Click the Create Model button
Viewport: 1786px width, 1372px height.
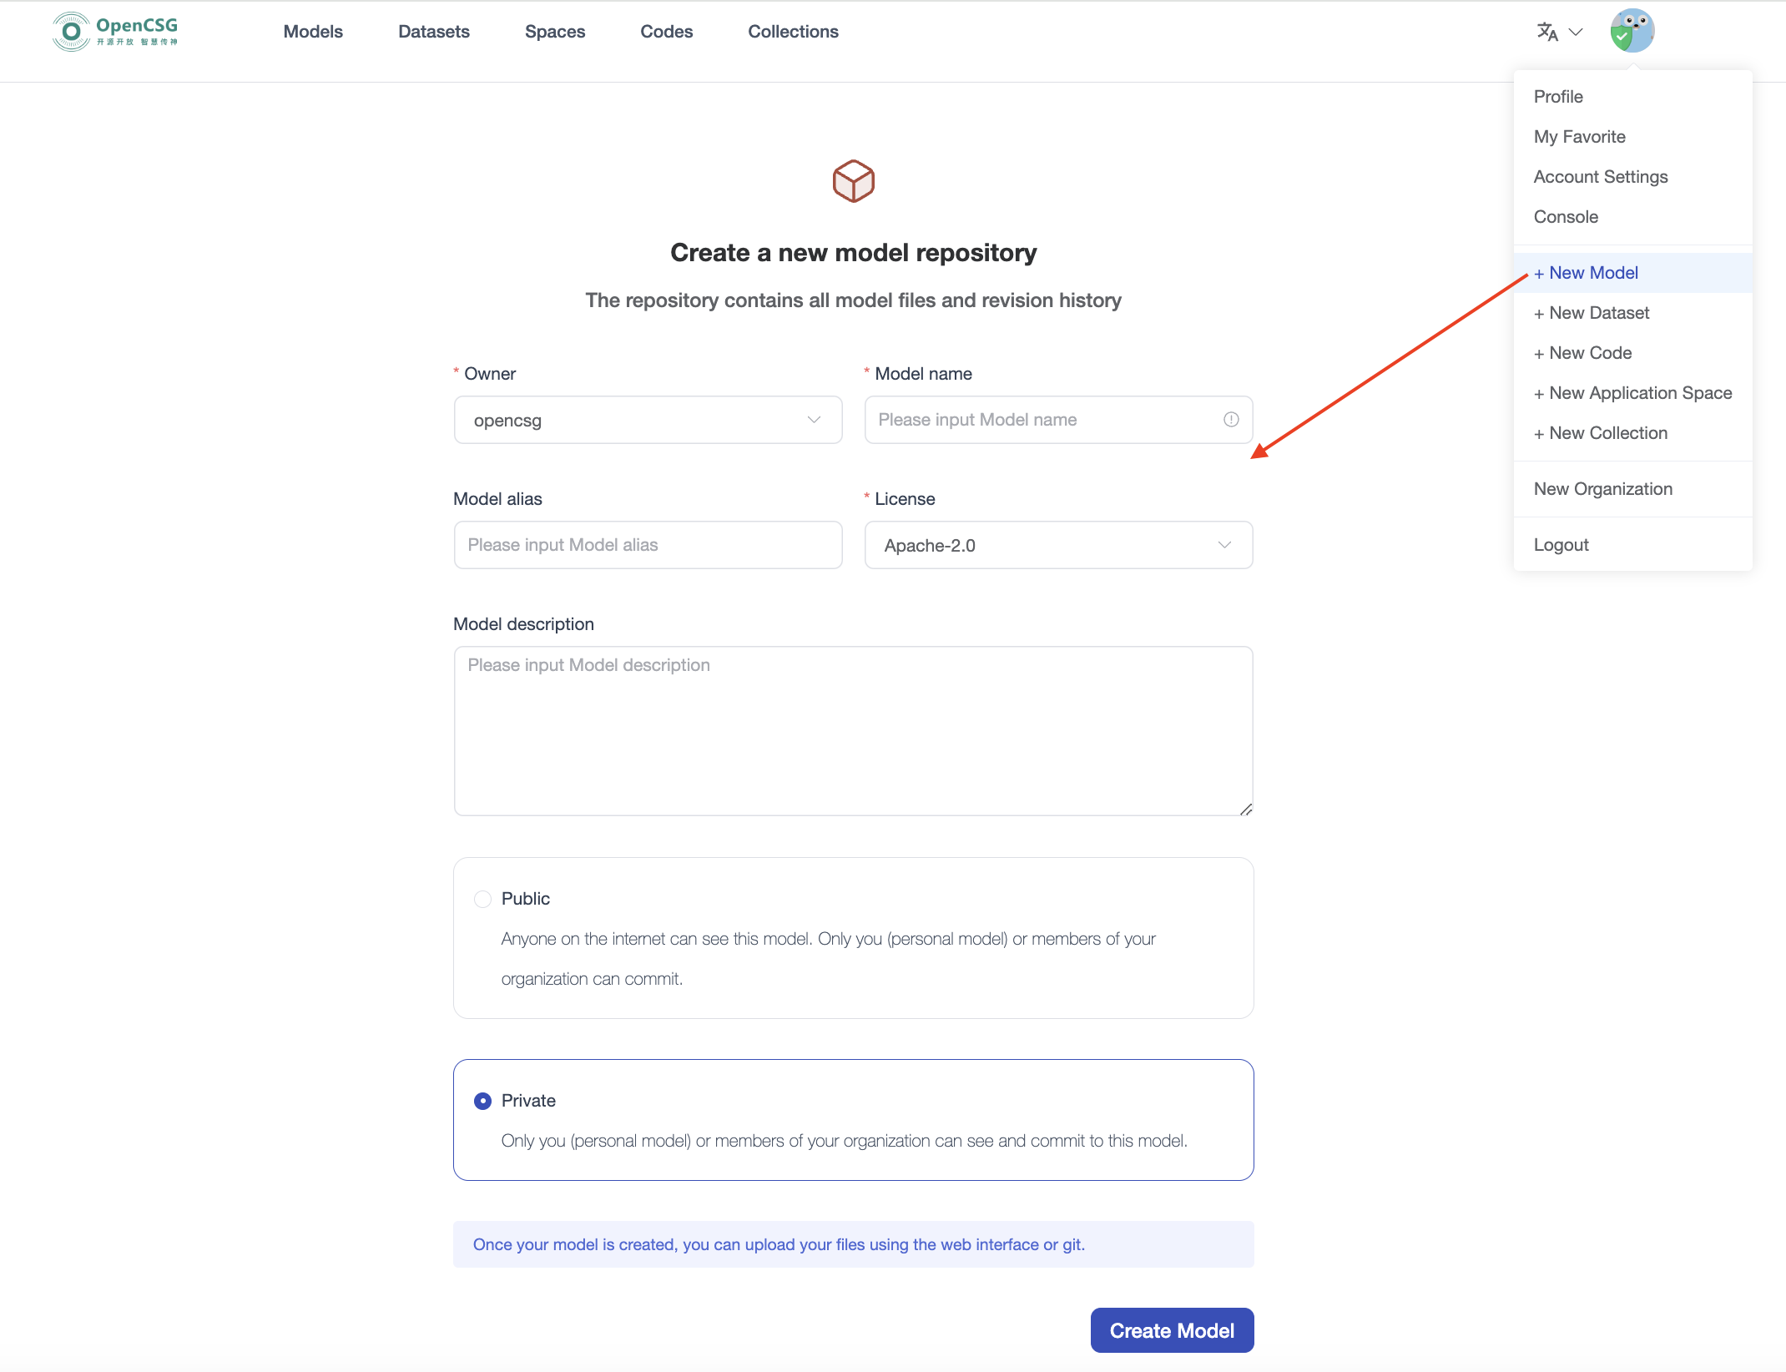pos(1171,1329)
